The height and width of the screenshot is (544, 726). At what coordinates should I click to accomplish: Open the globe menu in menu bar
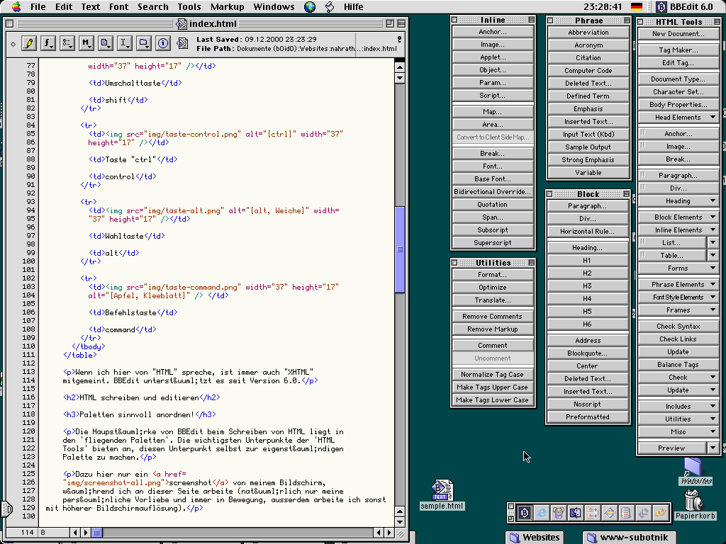point(310,6)
